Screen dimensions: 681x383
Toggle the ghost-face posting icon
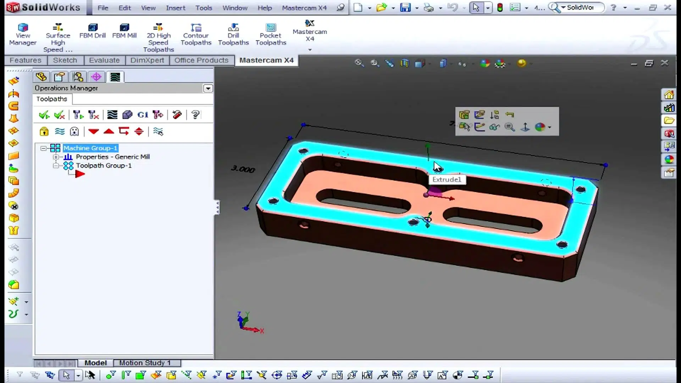pos(74,132)
